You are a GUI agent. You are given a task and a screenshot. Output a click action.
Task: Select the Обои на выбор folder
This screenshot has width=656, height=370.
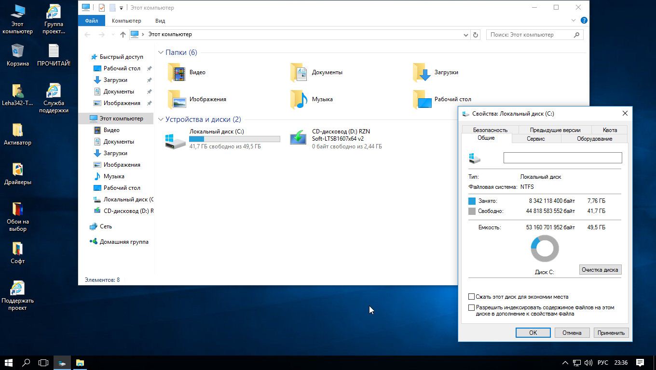click(17, 216)
